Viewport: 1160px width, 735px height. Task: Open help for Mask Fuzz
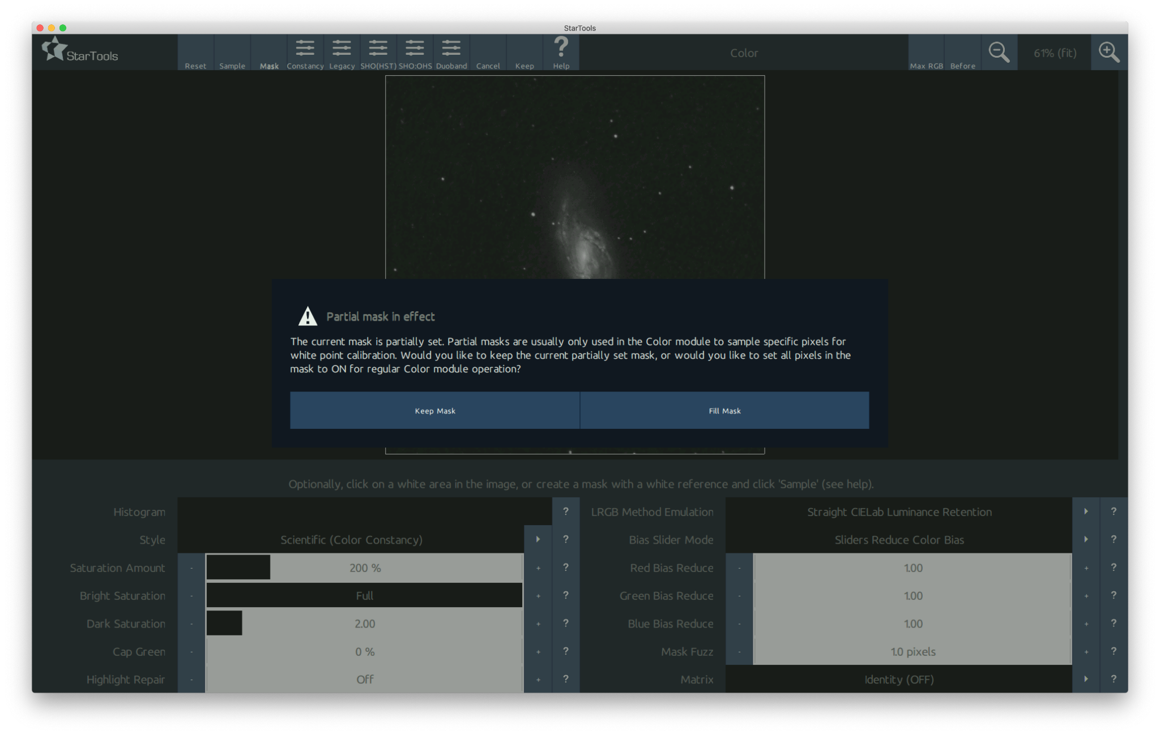1114,651
